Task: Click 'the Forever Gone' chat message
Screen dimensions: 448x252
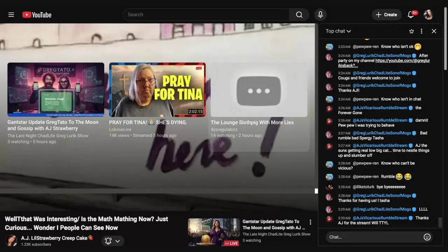Action: tap(380, 110)
